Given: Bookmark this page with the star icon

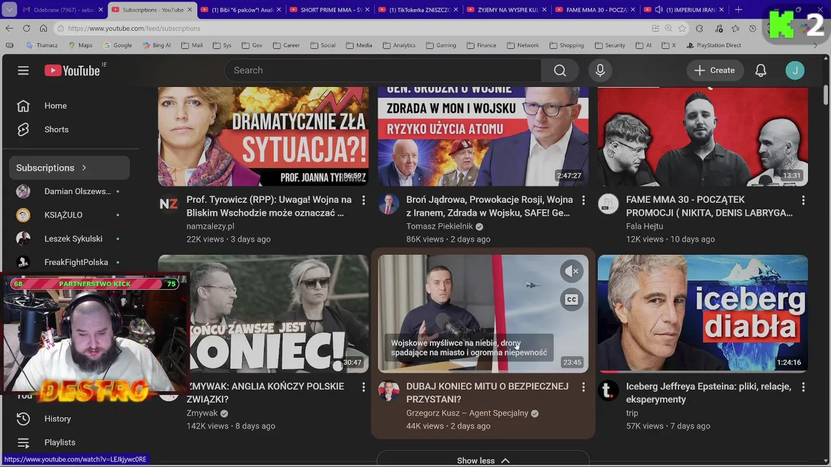Looking at the screenshot, I should (682, 29).
